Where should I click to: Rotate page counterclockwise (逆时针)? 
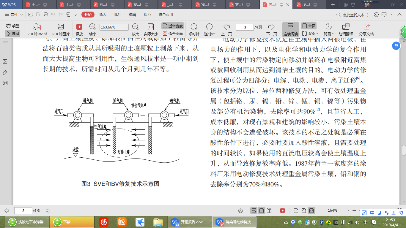coord(209,29)
